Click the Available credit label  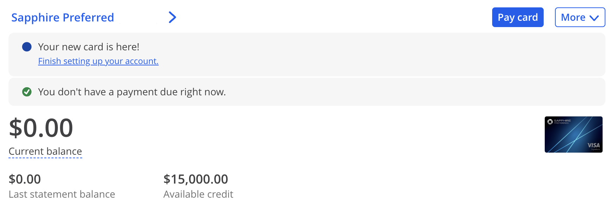198,194
